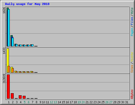Click the Pages legend label

click(132, 32)
